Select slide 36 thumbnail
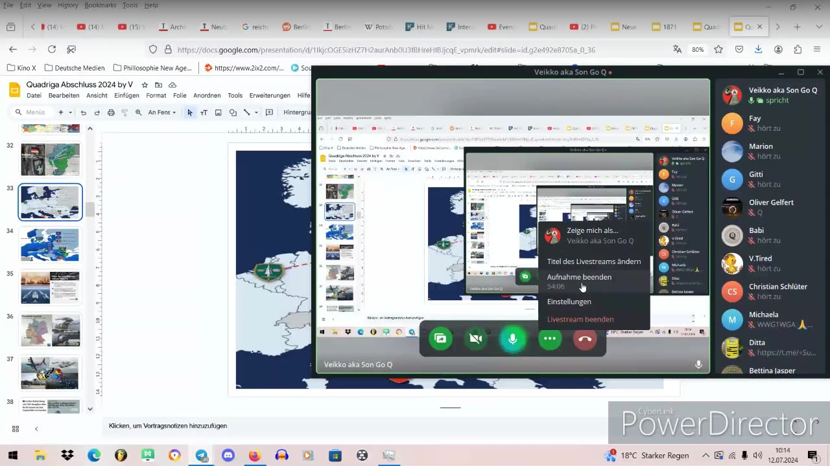Image resolution: width=830 pixels, height=466 pixels. 50,329
